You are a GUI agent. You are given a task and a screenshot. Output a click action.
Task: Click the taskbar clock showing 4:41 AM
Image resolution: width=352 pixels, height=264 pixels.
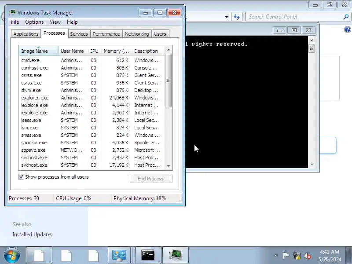pos(329,256)
